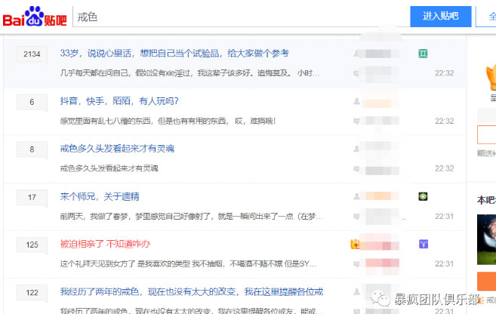The image size is (496, 314).
Task: Open the thread 抖音，快手，陌陌，有人玩吗
Action: pos(119,101)
